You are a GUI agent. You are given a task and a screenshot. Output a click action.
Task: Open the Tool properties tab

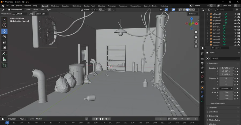click(x=202, y=53)
